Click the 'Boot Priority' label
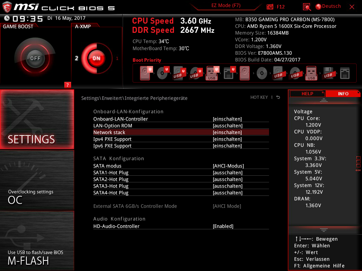The image size is (362, 271). tap(147, 60)
